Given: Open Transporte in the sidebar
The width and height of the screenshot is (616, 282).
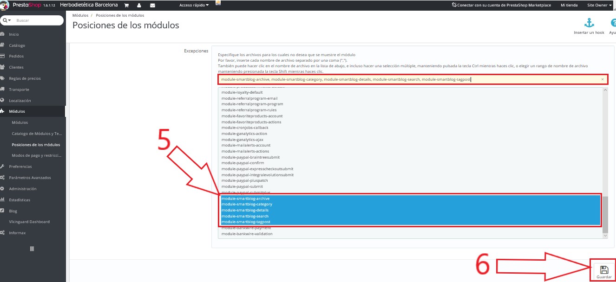Looking at the screenshot, I should (x=19, y=90).
